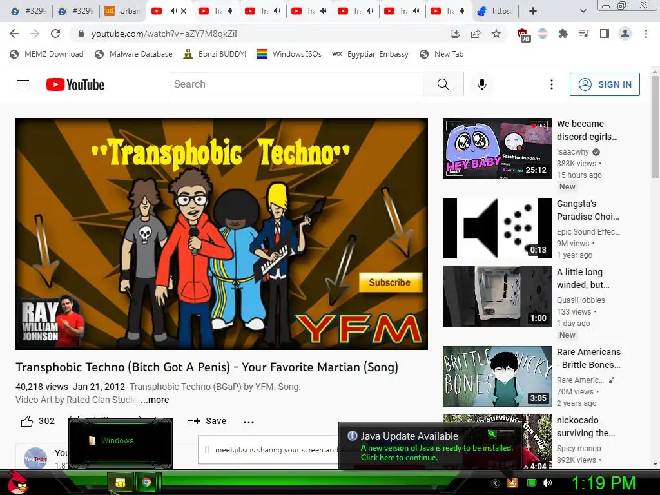The image size is (660, 495).
Task: Click the SIGN IN button
Action: pos(605,84)
